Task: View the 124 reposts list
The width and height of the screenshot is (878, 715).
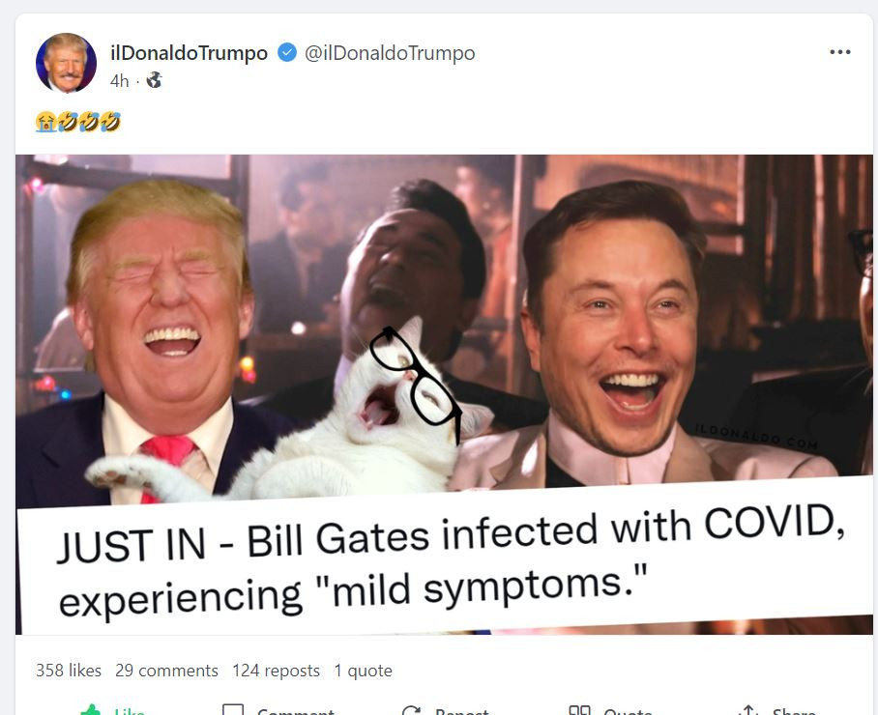Action: click(x=276, y=671)
